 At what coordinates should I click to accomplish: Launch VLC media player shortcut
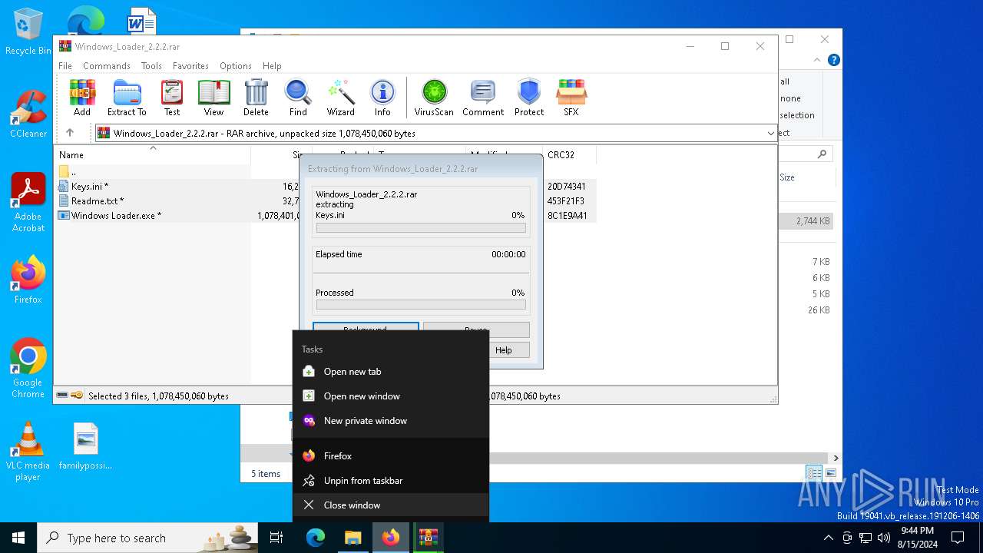tap(28, 452)
